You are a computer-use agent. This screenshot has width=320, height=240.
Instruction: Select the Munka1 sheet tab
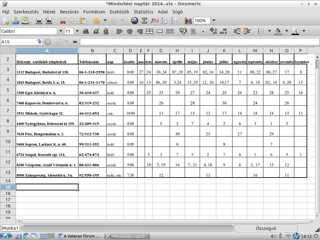[10, 228]
